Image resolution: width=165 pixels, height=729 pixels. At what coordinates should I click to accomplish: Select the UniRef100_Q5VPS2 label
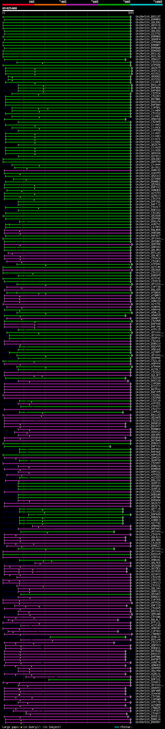pos(148,338)
